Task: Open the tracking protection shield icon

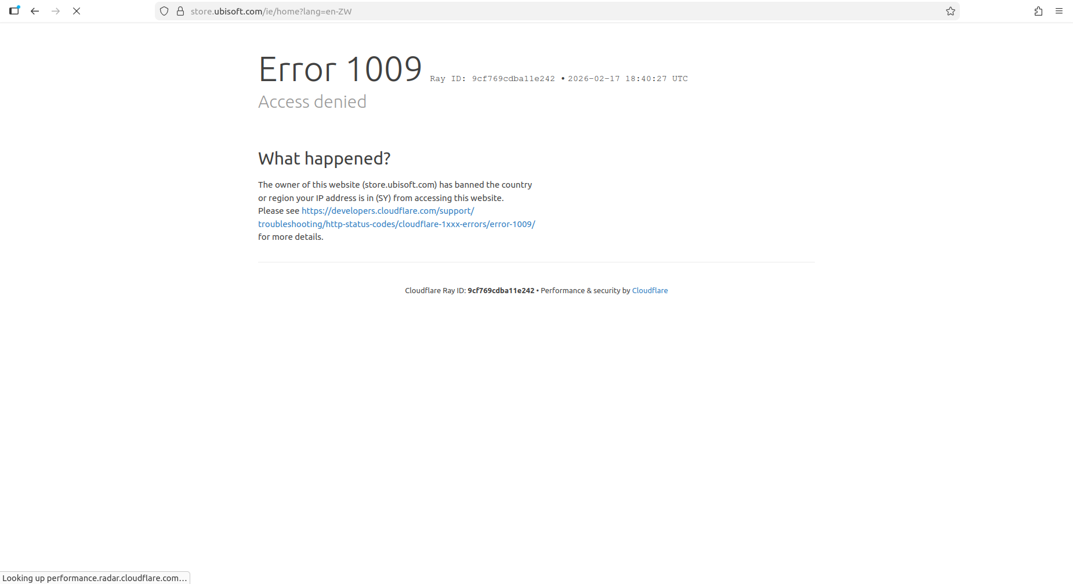Action: click(x=164, y=11)
